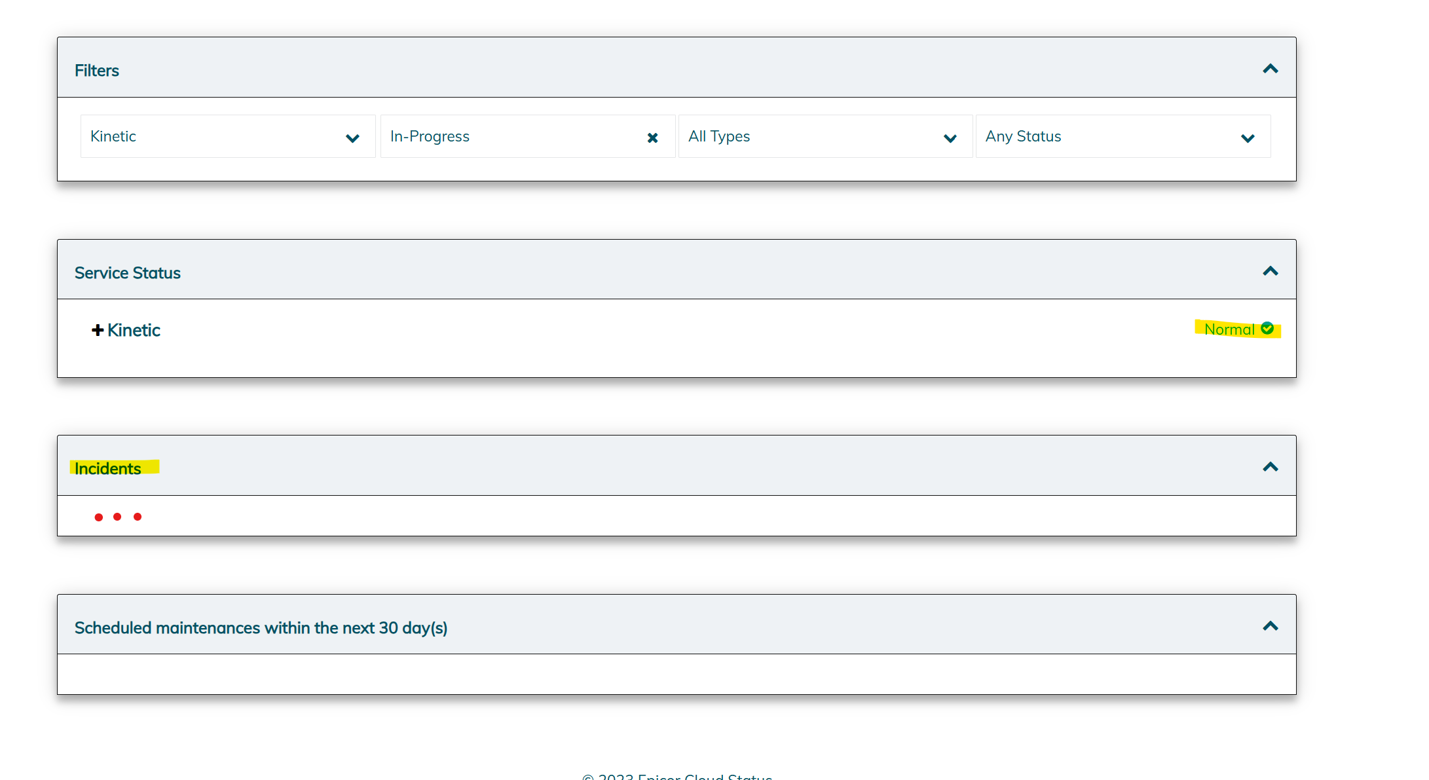Viewport: 1429px width, 780px height.
Task: Collapse the Scheduled maintenances panel chevron
Action: tap(1270, 626)
